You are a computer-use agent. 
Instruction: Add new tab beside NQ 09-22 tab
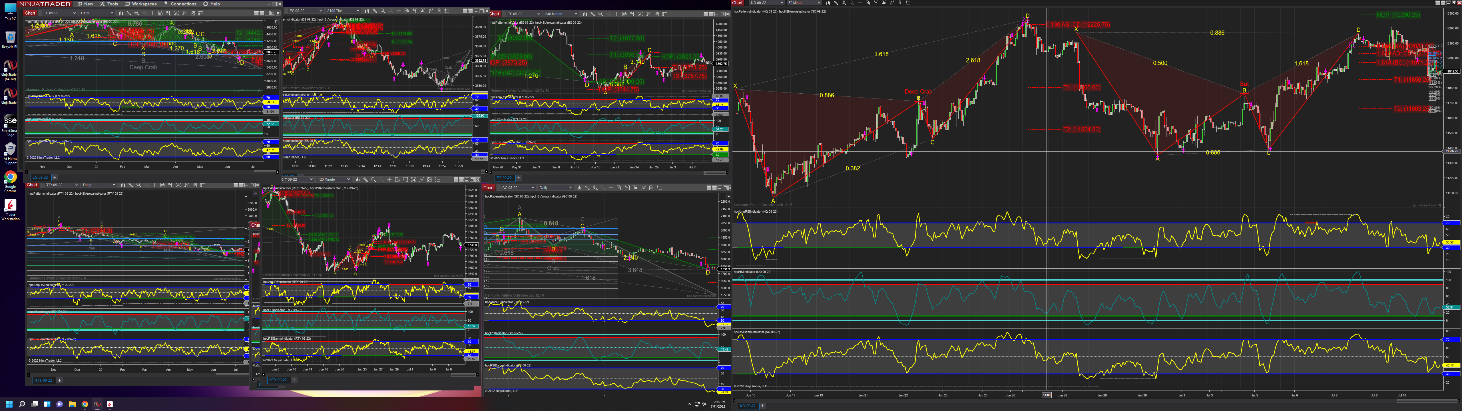pos(762,406)
